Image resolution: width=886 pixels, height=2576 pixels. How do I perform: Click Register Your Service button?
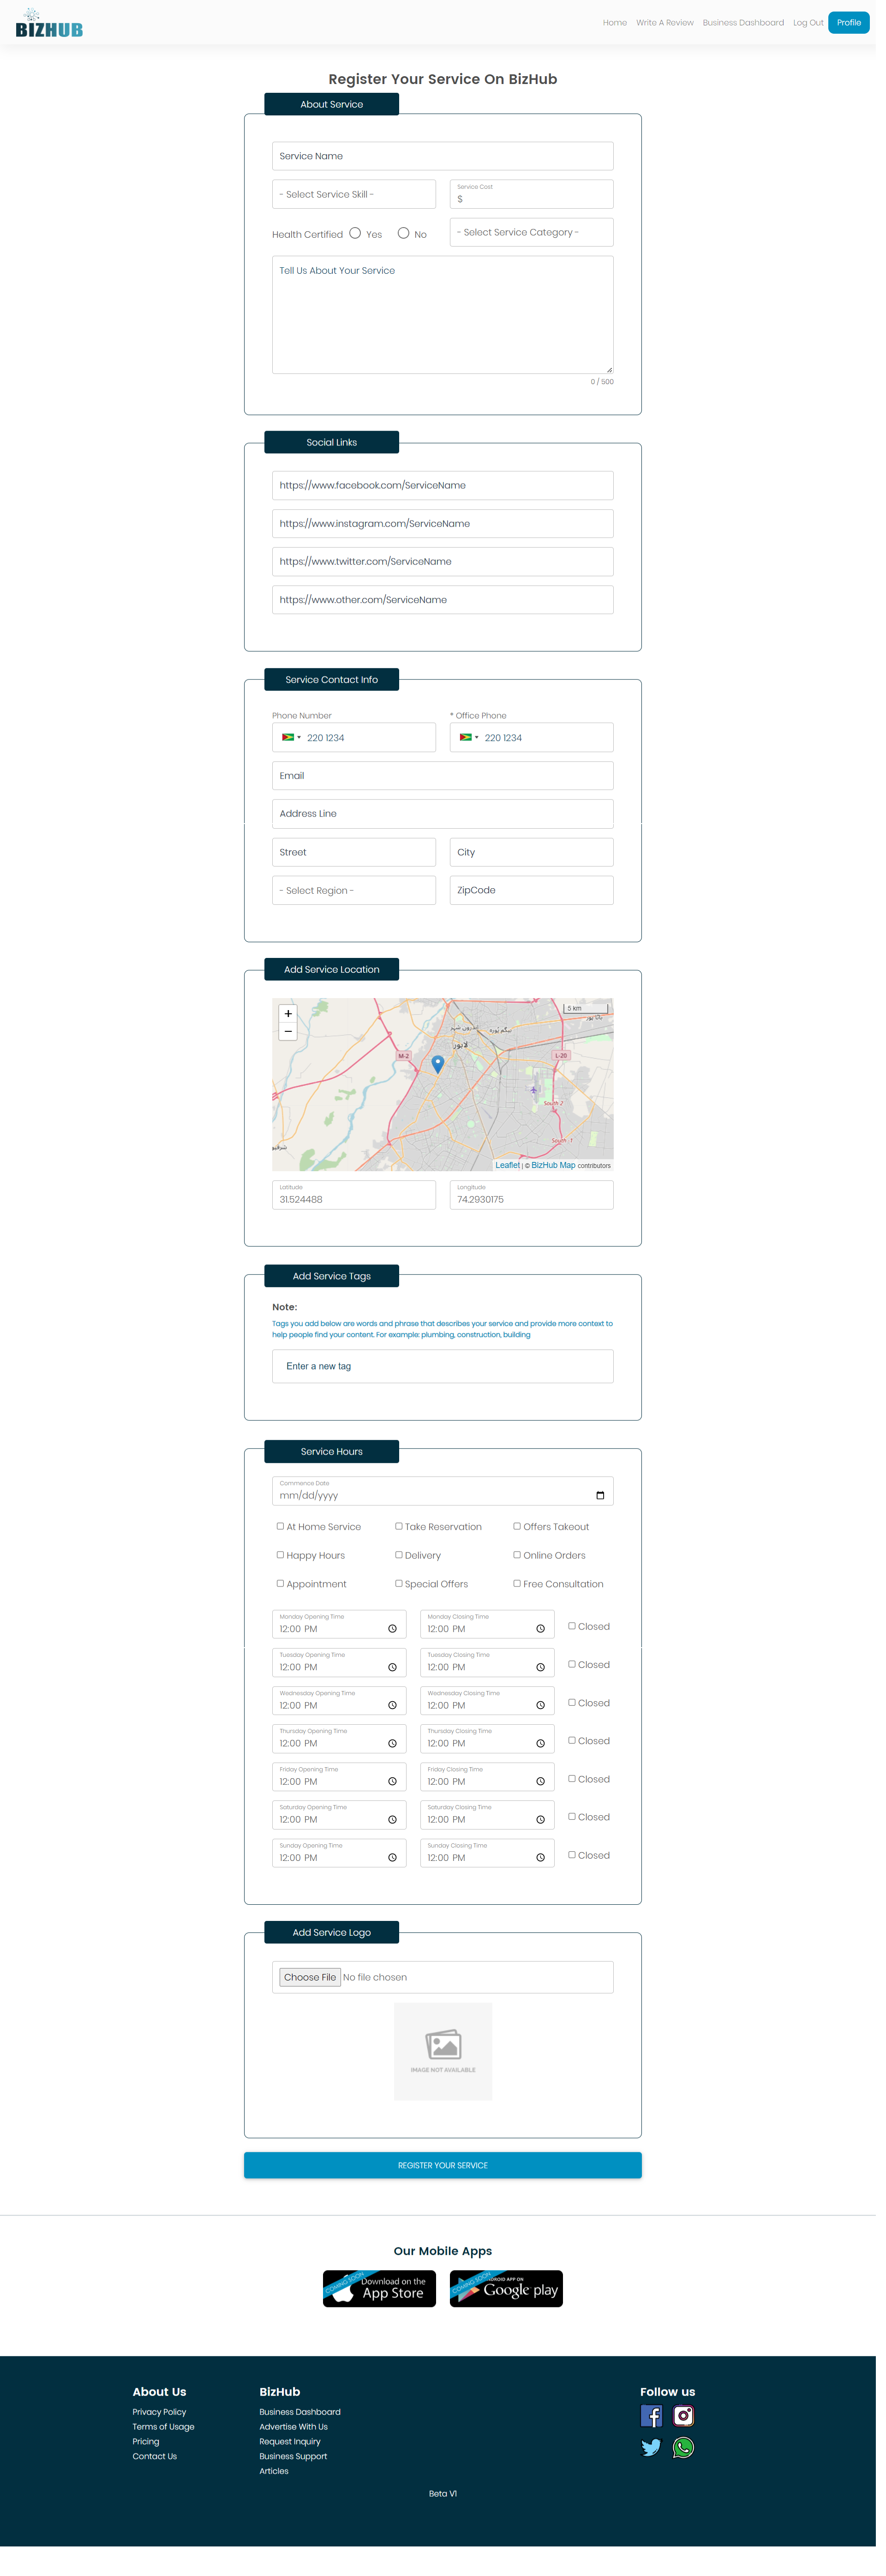[x=442, y=2165]
